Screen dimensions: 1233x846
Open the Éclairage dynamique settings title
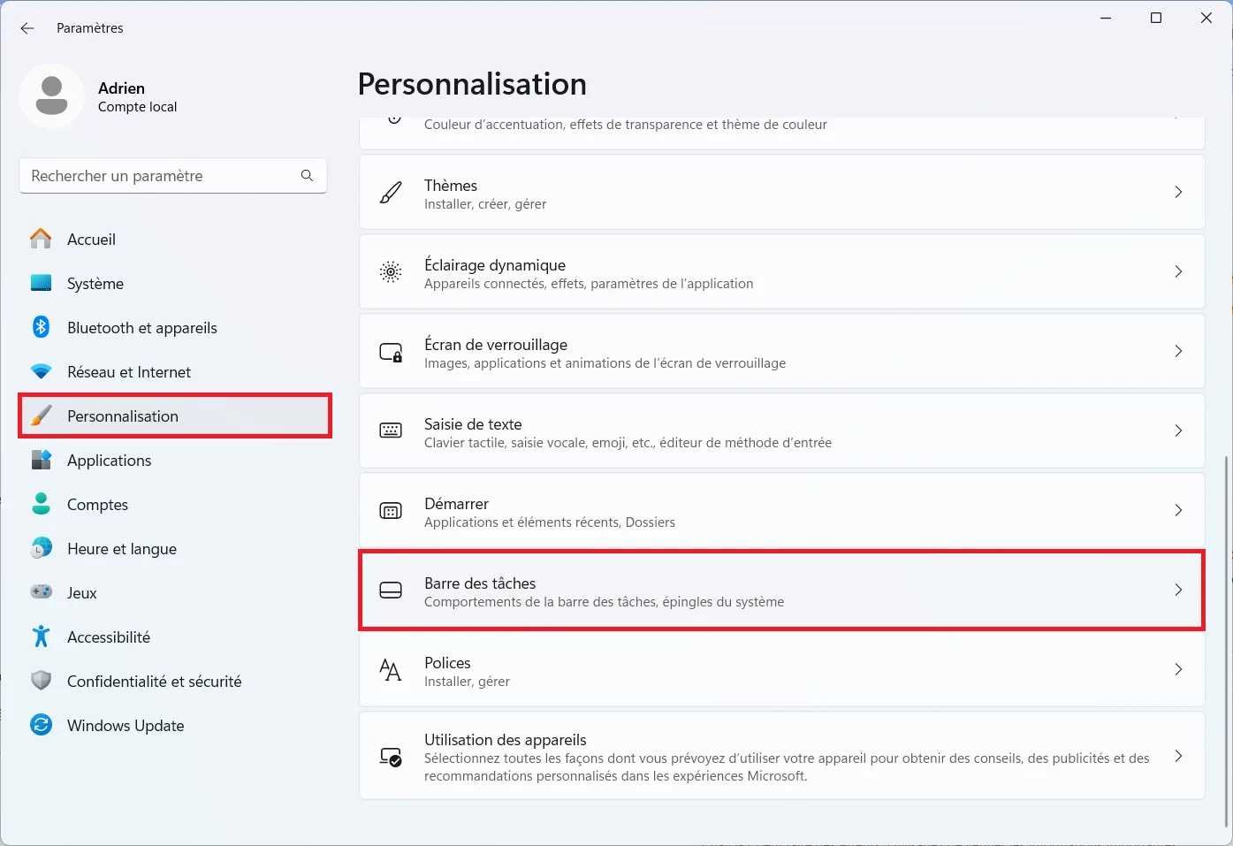(495, 264)
